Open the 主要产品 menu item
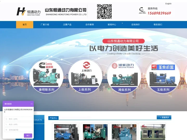The width and height of the screenshot is (187, 140). pyautogui.click(x=67, y=25)
